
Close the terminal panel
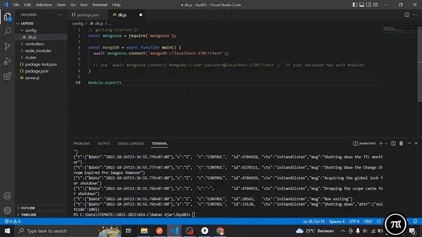(416, 144)
